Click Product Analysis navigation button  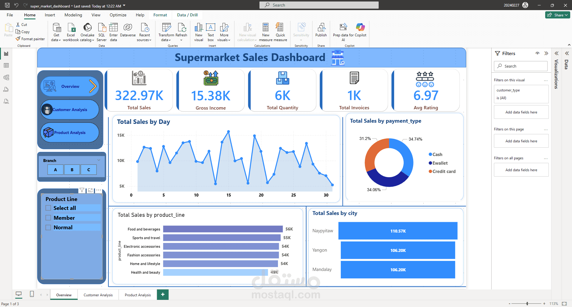(70, 133)
